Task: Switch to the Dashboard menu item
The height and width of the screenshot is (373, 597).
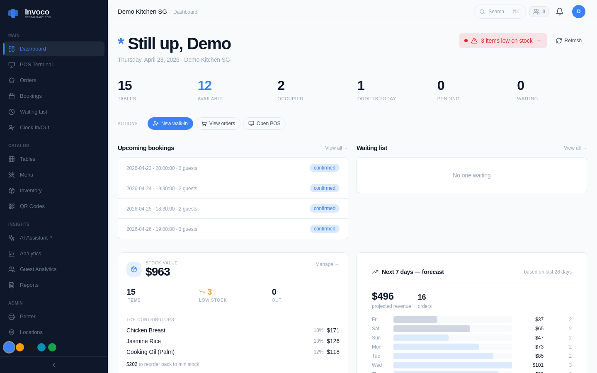Action: (33, 48)
